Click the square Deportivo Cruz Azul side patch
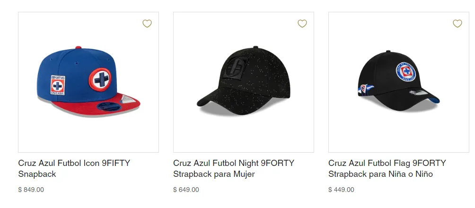The width and height of the screenshot is (475, 208). (58, 86)
